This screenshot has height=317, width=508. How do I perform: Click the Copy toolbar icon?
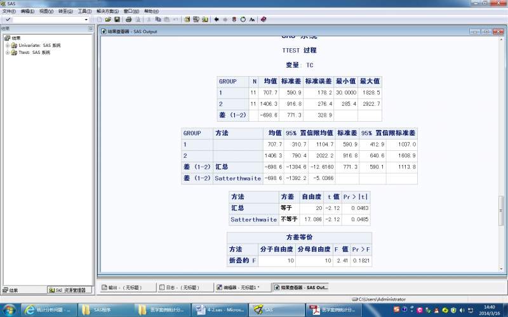click(x=158, y=20)
